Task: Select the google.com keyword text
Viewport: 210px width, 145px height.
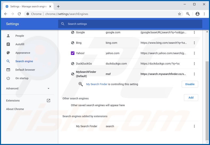Action: 113,32
